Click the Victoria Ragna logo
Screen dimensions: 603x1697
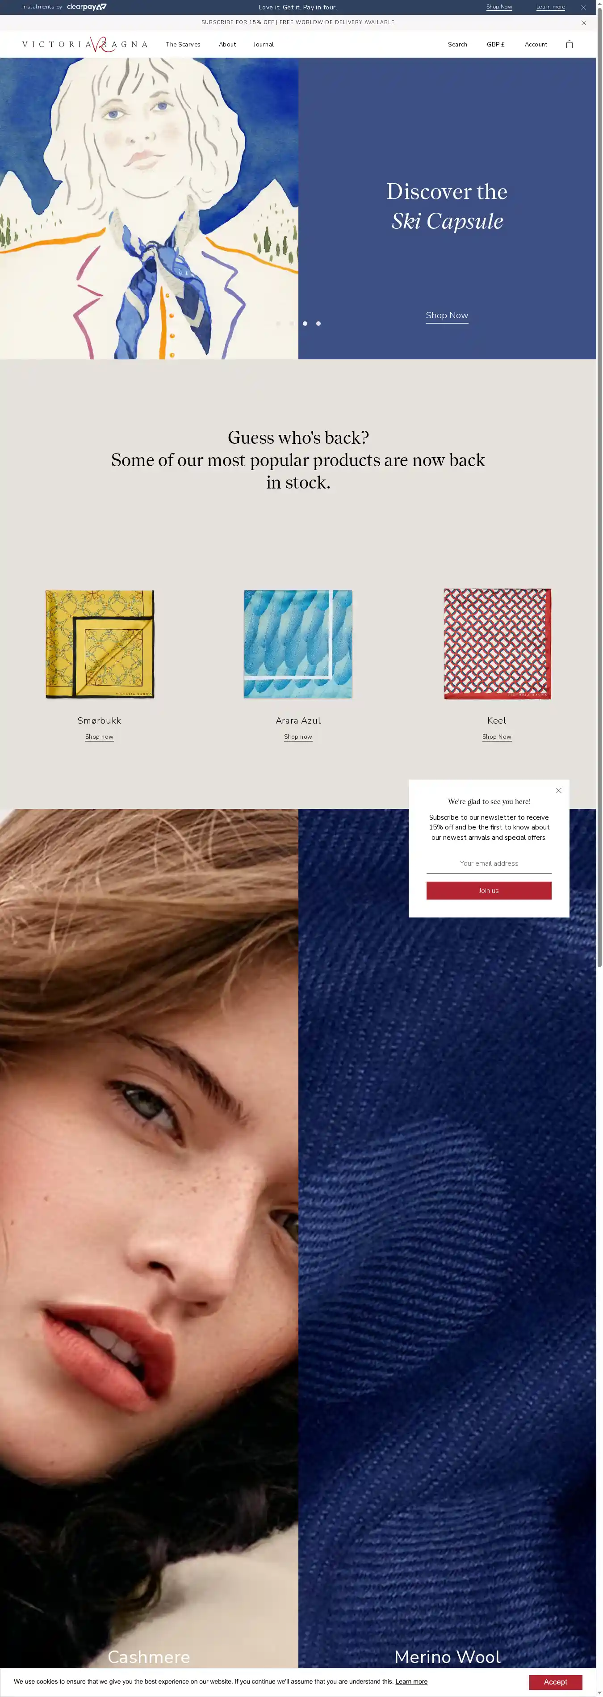pos(84,44)
